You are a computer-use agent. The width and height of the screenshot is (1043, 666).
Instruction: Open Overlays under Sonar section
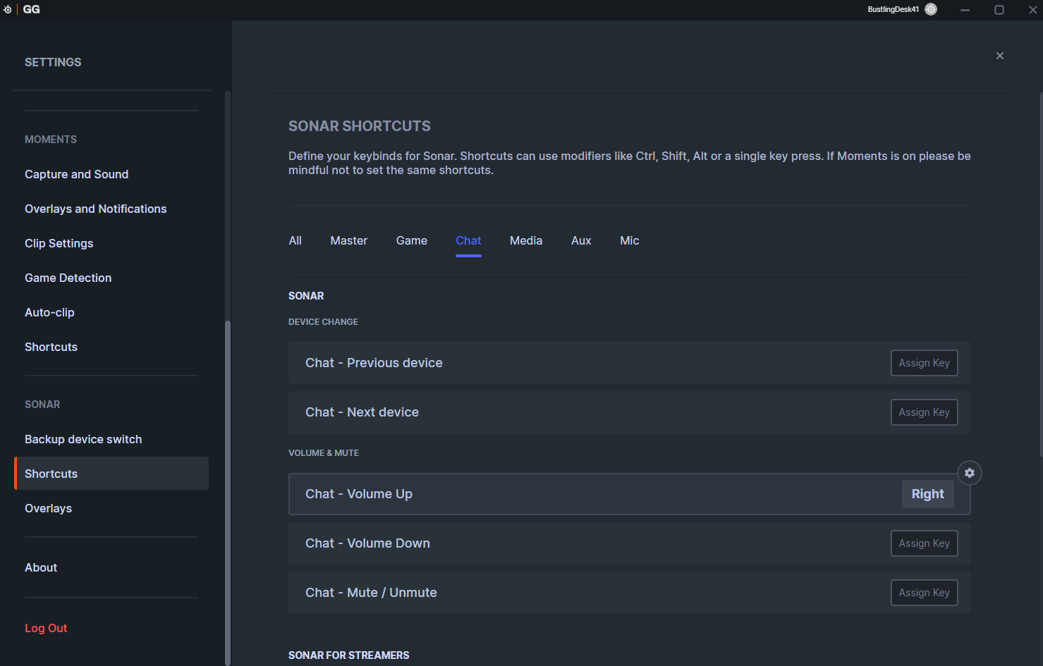point(49,508)
